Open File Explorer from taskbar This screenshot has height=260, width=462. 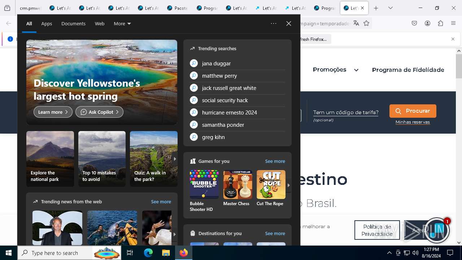point(166,253)
